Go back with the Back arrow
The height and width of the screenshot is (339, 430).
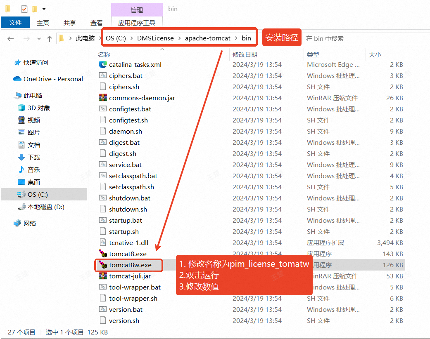[x=11, y=39]
